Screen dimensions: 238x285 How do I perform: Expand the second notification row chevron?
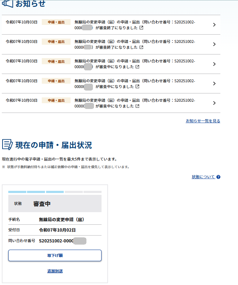pos(214,44)
